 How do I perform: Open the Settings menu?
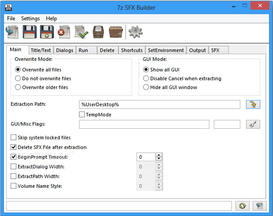pyautogui.click(x=30, y=19)
